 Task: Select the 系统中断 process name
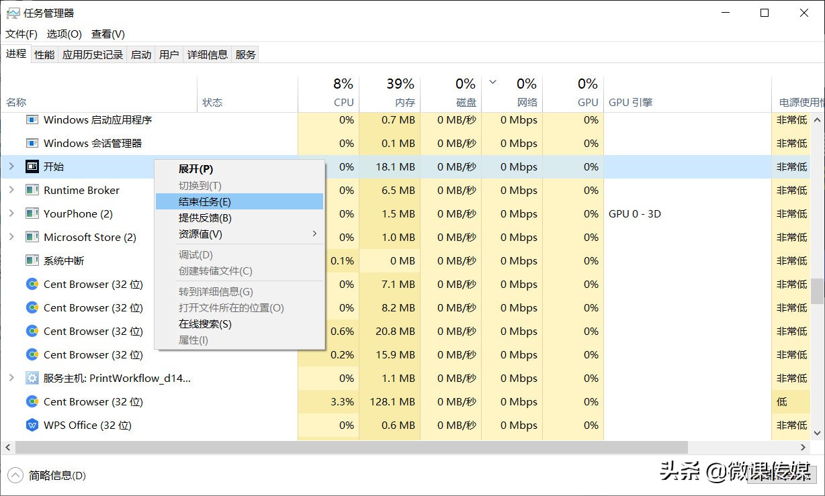pyautogui.click(x=64, y=261)
